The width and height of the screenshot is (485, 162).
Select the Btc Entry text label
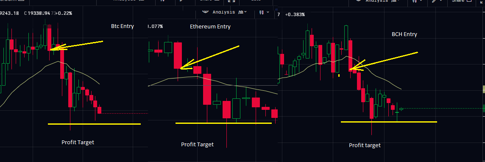pos(123,26)
